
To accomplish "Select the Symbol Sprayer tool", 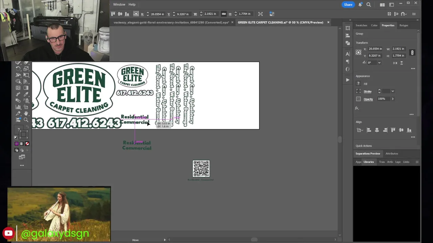I will tap(26, 101).
